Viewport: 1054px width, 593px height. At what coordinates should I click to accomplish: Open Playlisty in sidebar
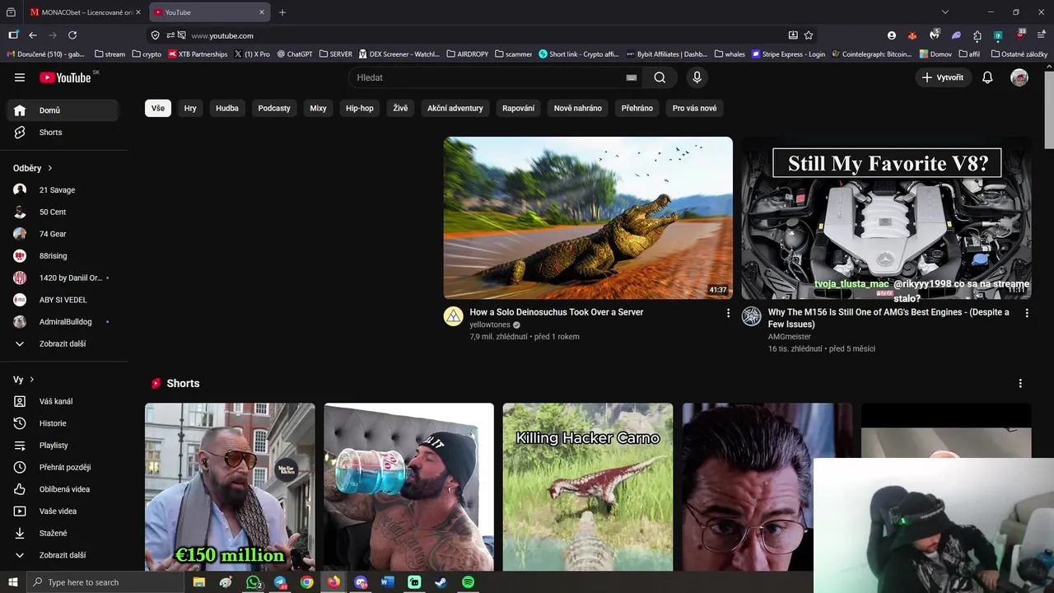coord(63,446)
